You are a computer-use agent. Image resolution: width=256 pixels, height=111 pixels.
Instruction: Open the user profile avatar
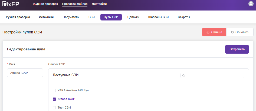click(251, 4)
